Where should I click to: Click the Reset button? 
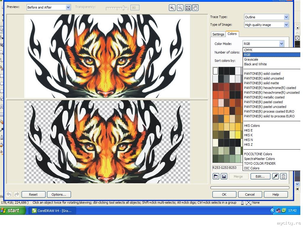(x=33, y=194)
